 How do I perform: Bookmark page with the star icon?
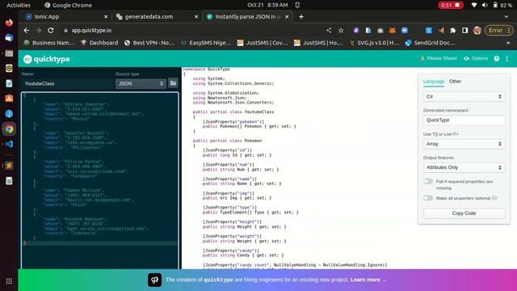click(x=341, y=31)
